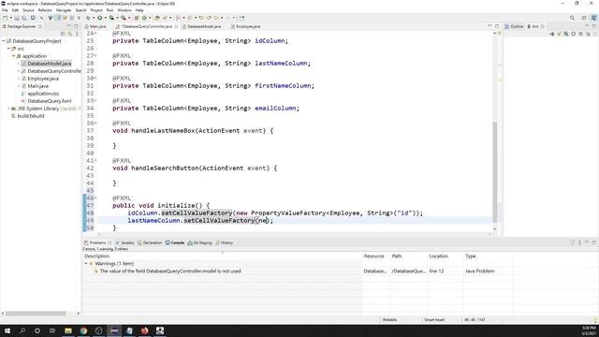This screenshot has height=337, width=599.
Task: Collapse the DatabaseQueryProject tree node
Action: click(4, 41)
